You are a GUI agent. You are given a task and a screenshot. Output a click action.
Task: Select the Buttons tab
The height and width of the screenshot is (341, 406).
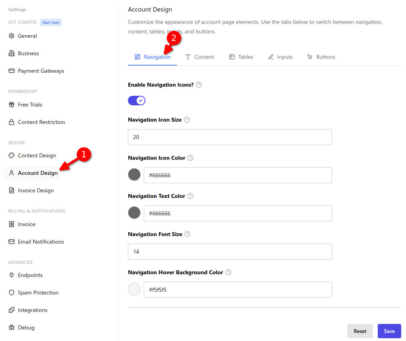[321, 57]
